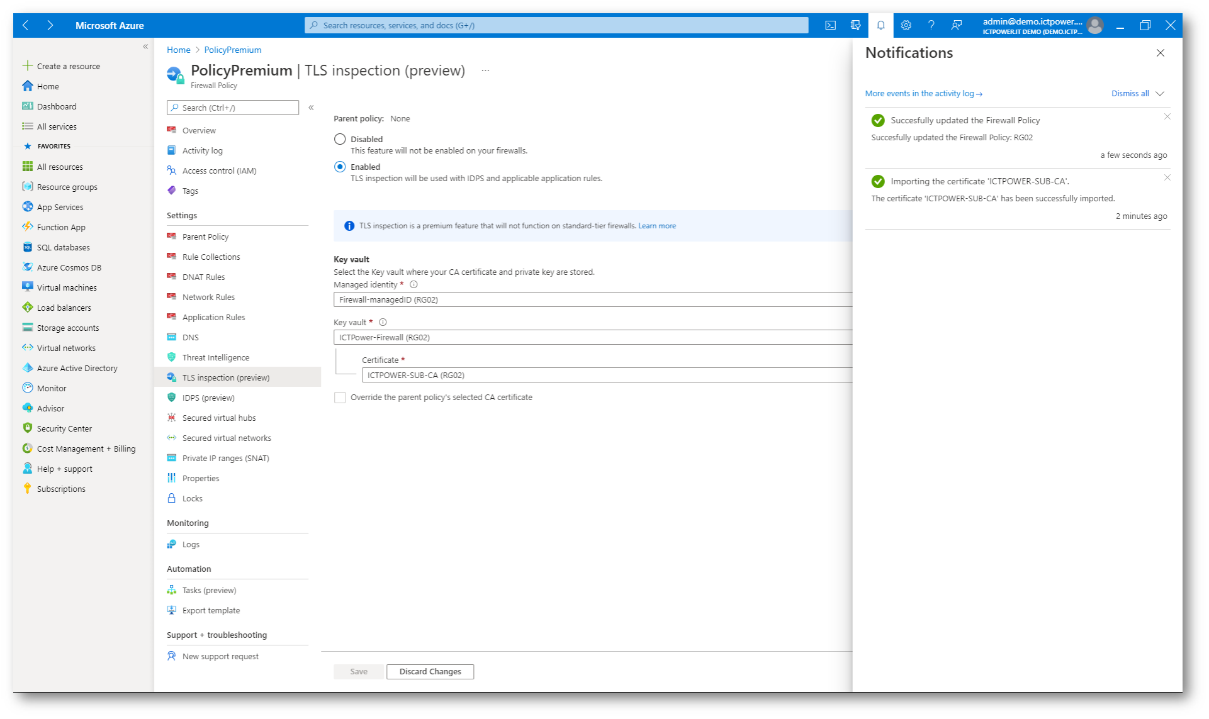
Task: Open Export template menu item
Action: point(211,610)
